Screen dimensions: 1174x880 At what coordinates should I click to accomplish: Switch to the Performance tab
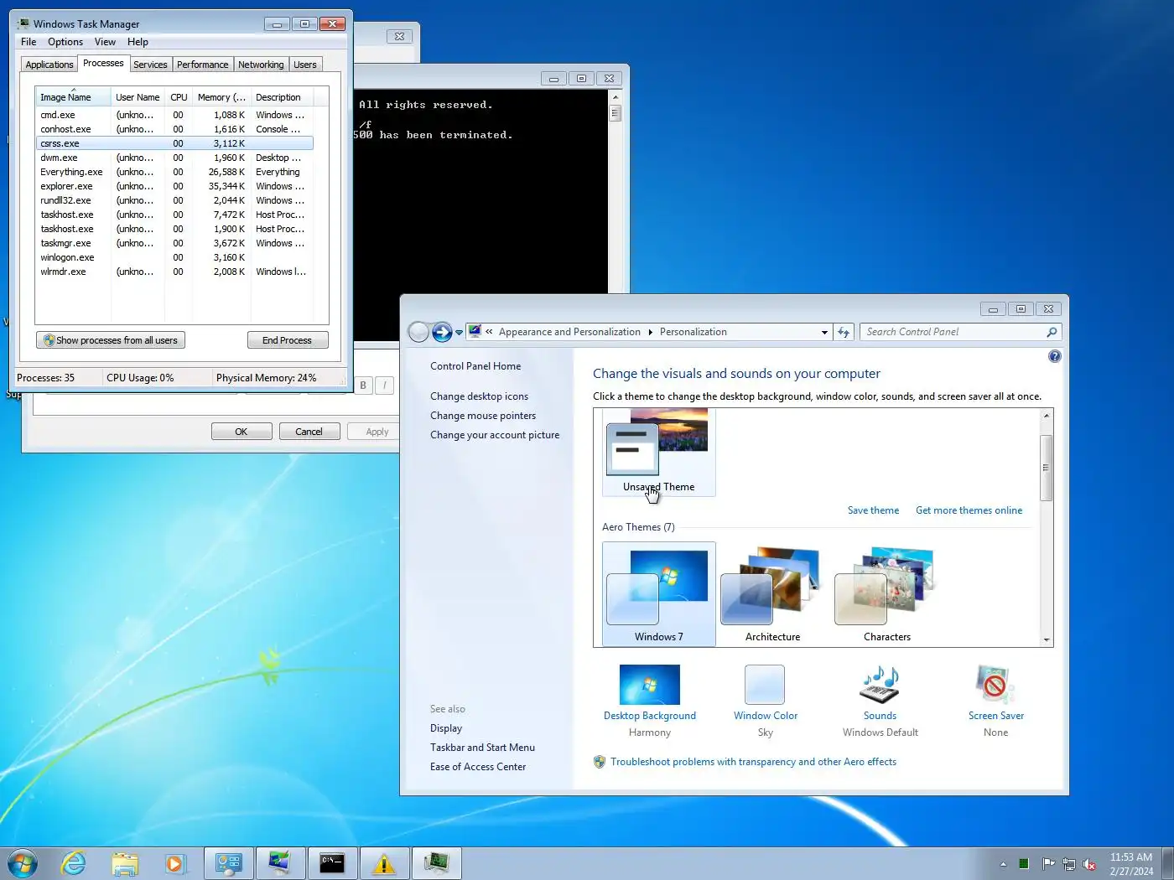pos(202,65)
